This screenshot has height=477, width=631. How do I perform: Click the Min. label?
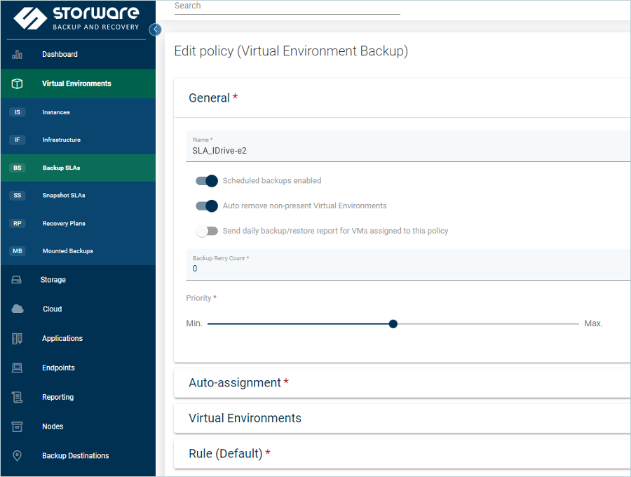click(194, 323)
